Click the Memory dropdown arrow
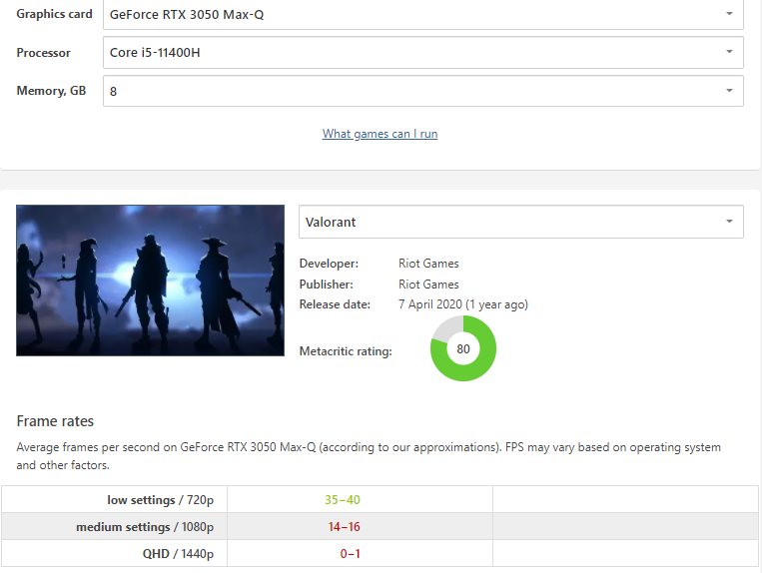This screenshot has width=762, height=573. (729, 90)
